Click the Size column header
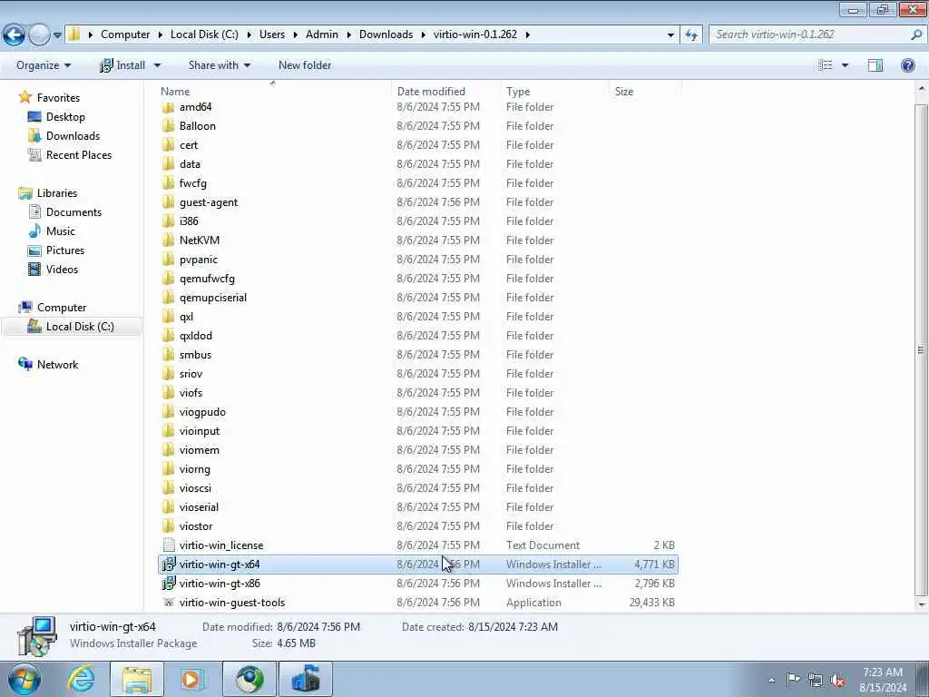 (x=645, y=92)
